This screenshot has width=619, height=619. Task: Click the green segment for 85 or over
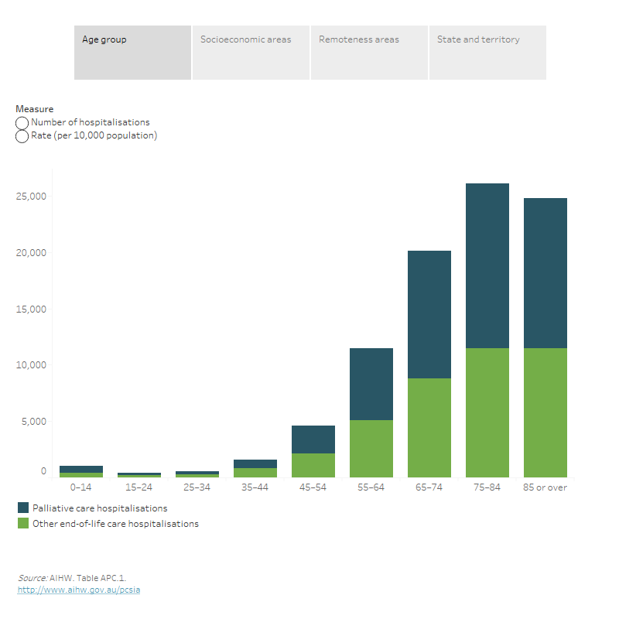(545, 412)
